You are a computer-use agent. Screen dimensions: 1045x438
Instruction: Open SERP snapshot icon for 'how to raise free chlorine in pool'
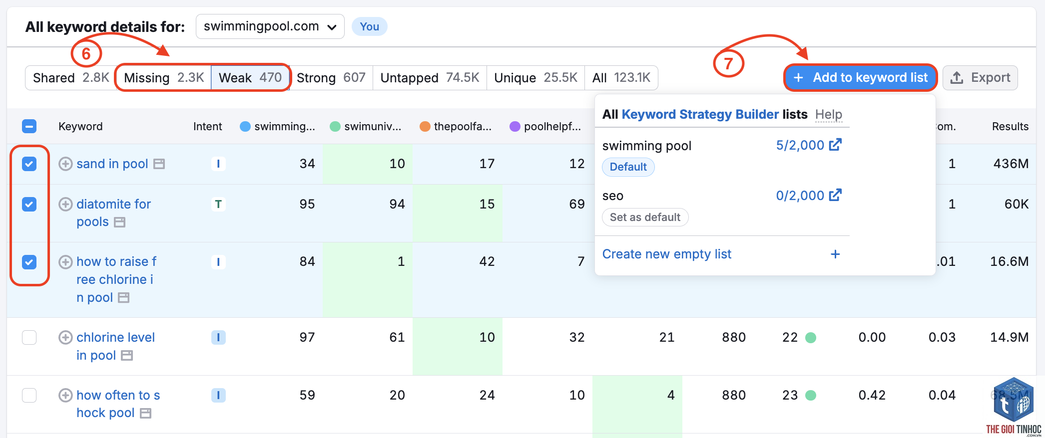(x=123, y=298)
